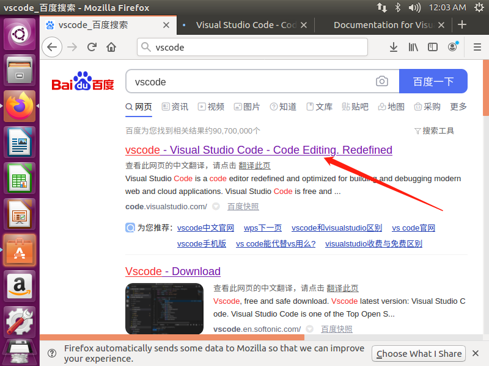
Task: Open Firefox hamburger menu
Action: tap(477, 48)
